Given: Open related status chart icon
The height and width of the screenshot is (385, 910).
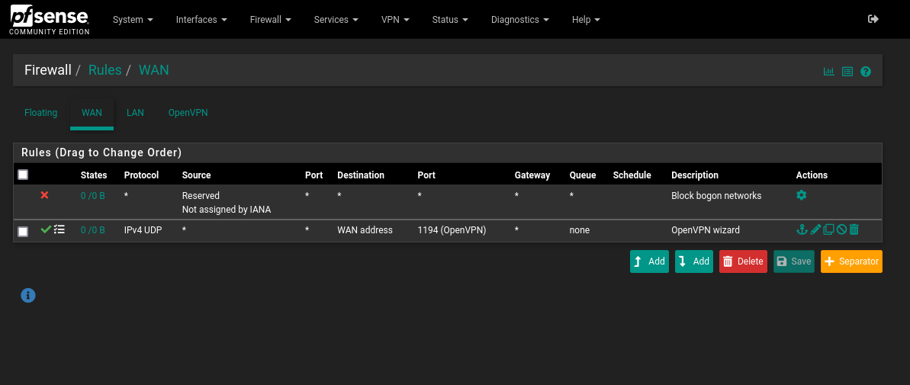Looking at the screenshot, I should [828, 72].
